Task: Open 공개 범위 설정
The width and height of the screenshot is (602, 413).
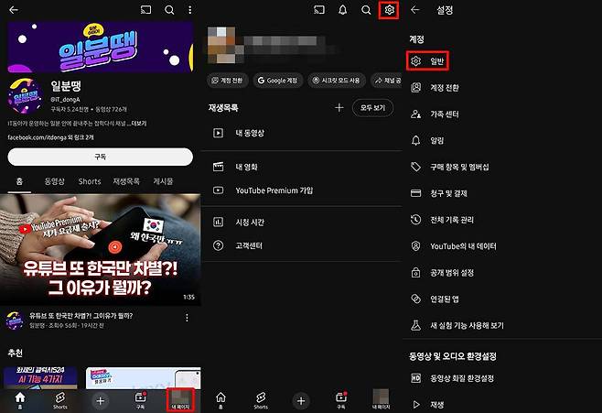Action: pyautogui.click(x=503, y=273)
